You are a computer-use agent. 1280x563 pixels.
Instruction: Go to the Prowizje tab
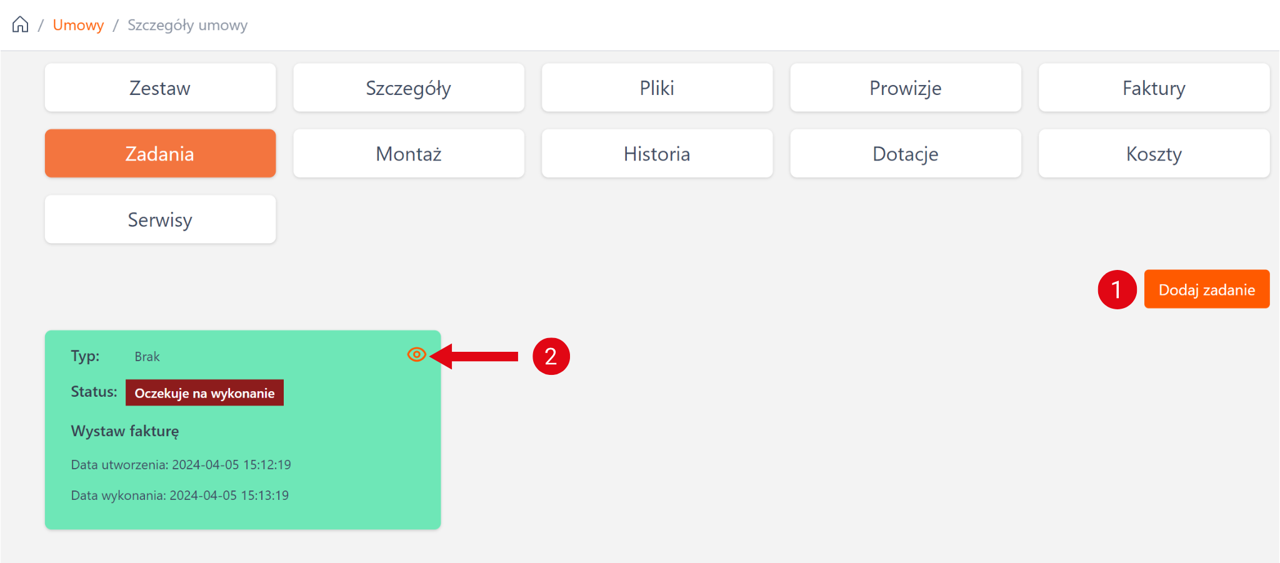(x=906, y=88)
